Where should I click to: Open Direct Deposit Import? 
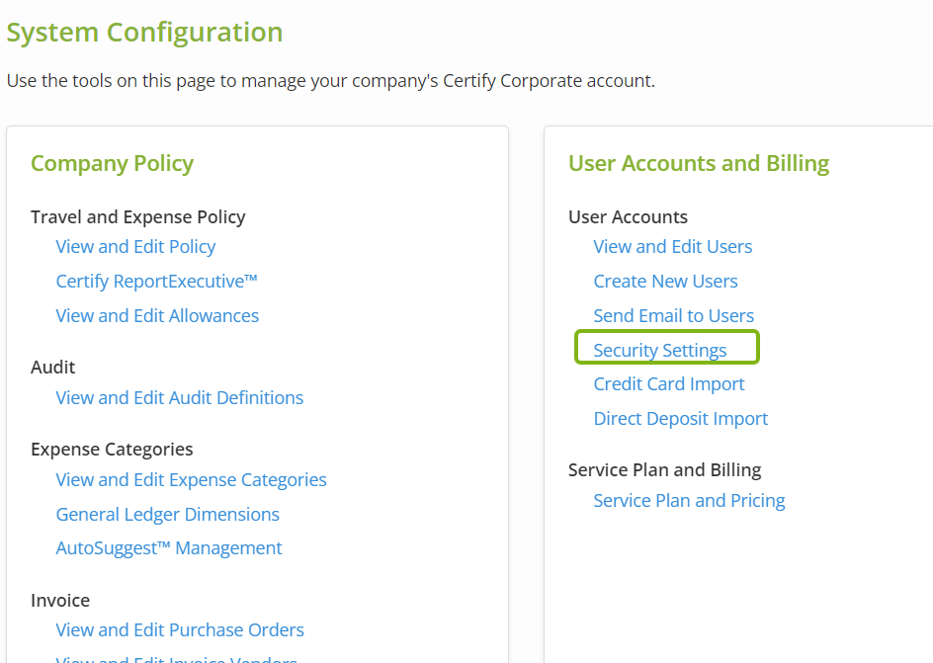[x=680, y=419]
